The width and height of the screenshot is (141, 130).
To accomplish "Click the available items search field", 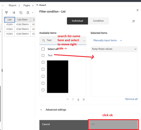I will coord(63,40).
